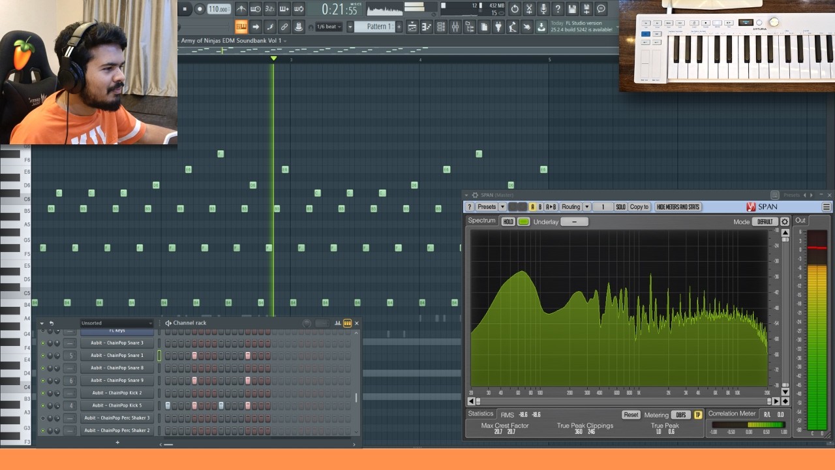This screenshot has width=835, height=470.
Task: Open the Browser view icon
Action: (470, 27)
